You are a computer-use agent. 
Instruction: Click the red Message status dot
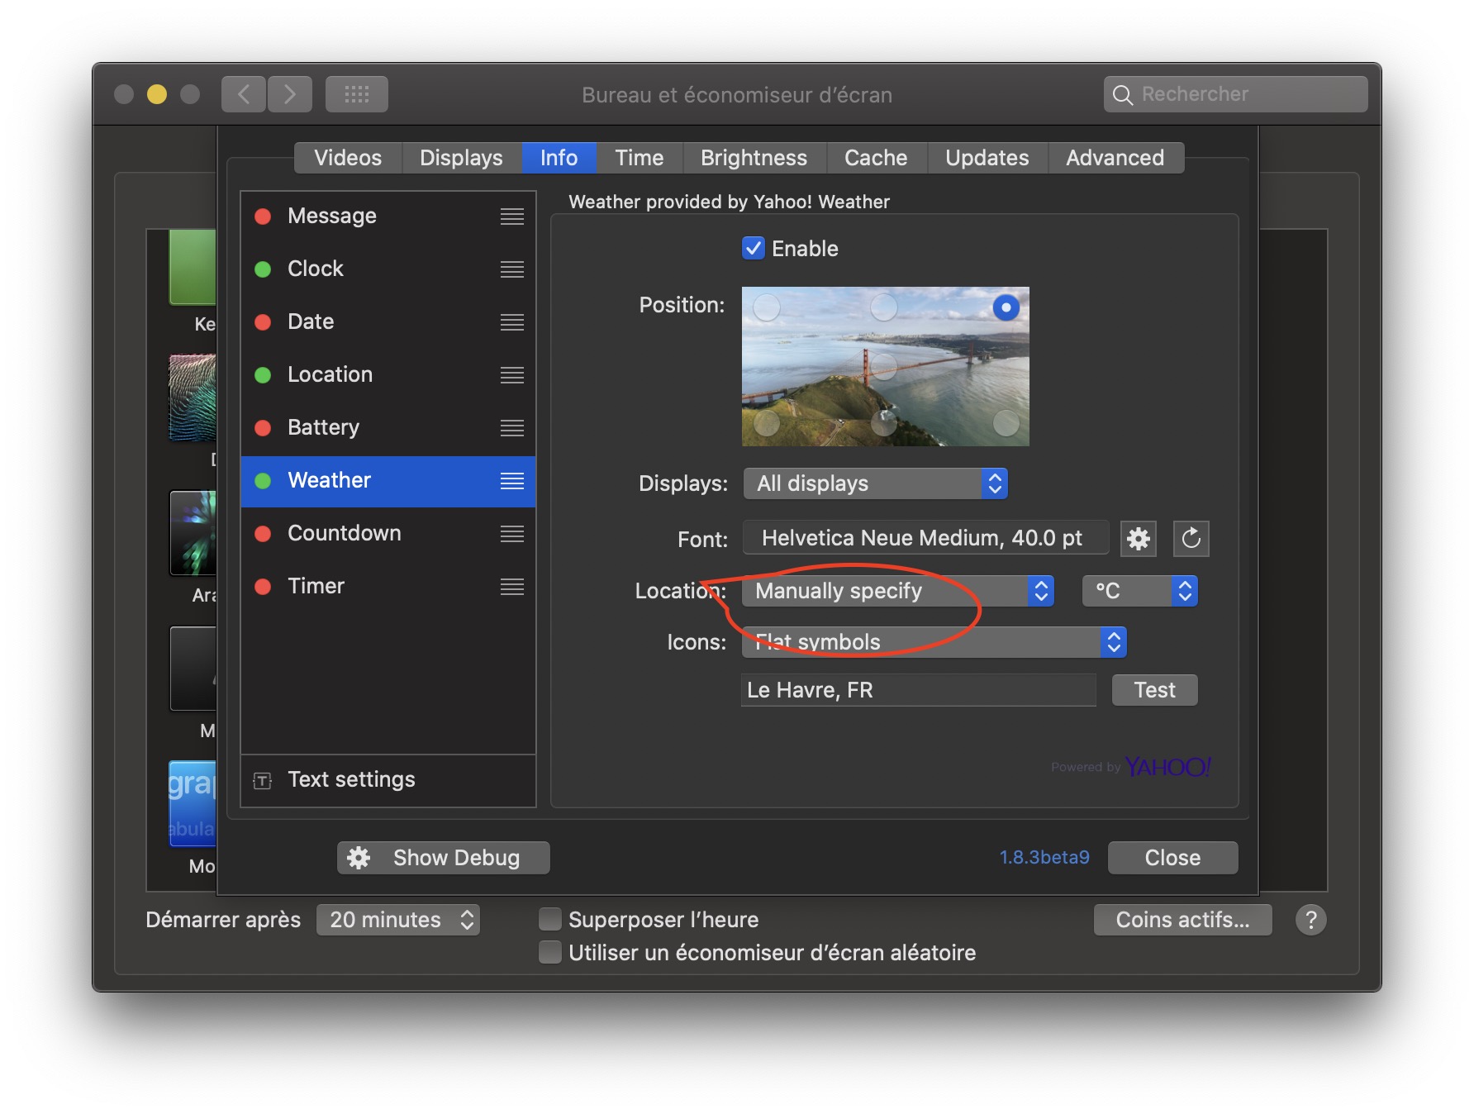coord(263,217)
